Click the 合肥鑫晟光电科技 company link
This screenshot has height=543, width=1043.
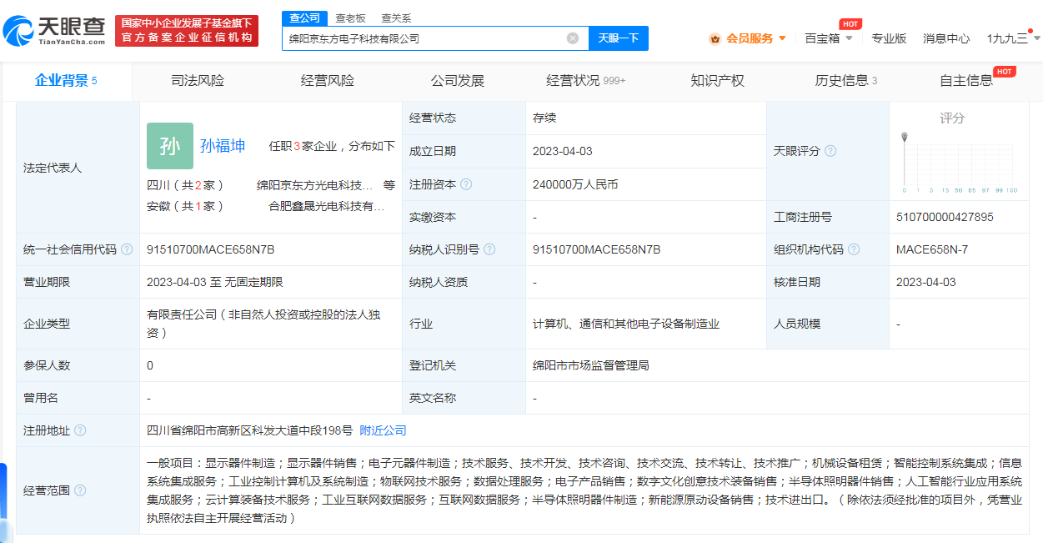[x=327, y=206]
